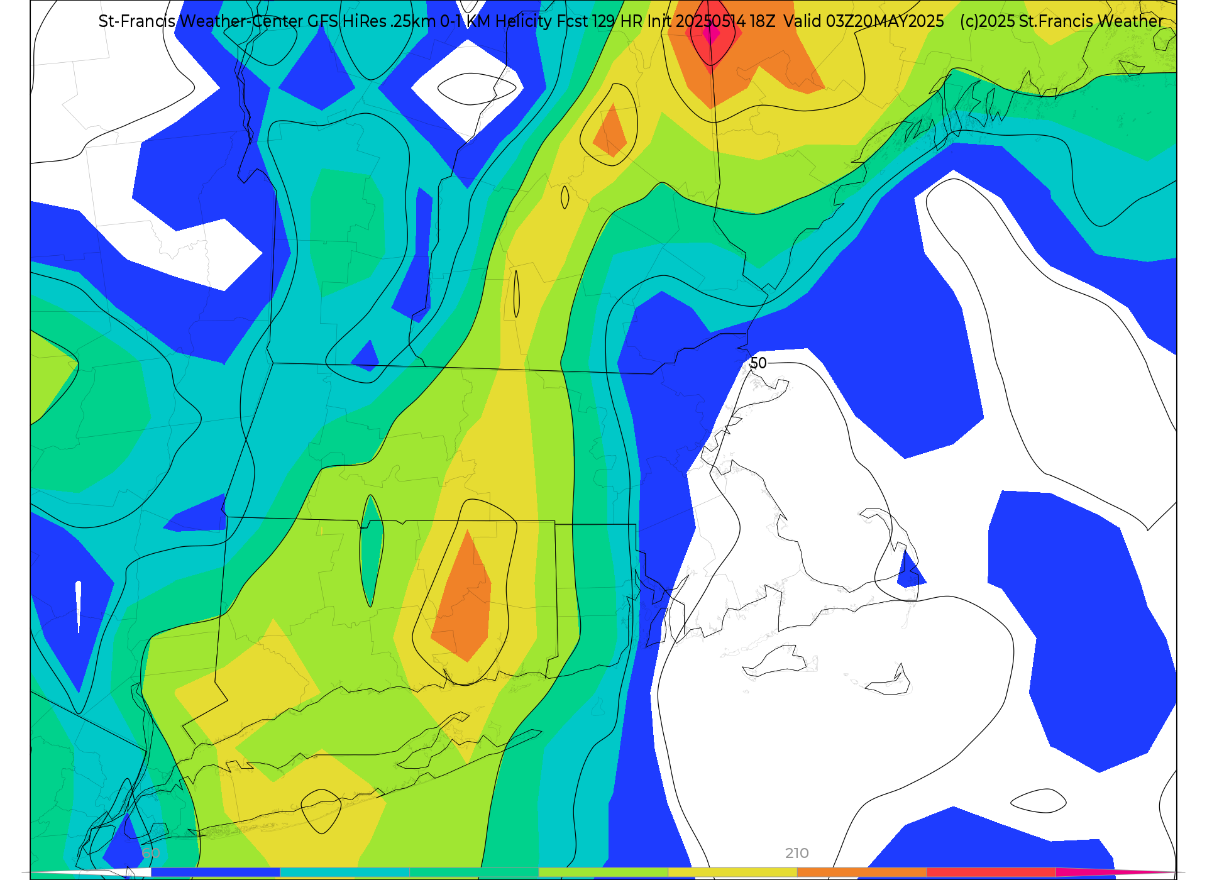The width and height of the screenshot is (1207, 880).
Task: Click '0-1 KM Helicity' in the title
Action: click(x=496, y=21)
